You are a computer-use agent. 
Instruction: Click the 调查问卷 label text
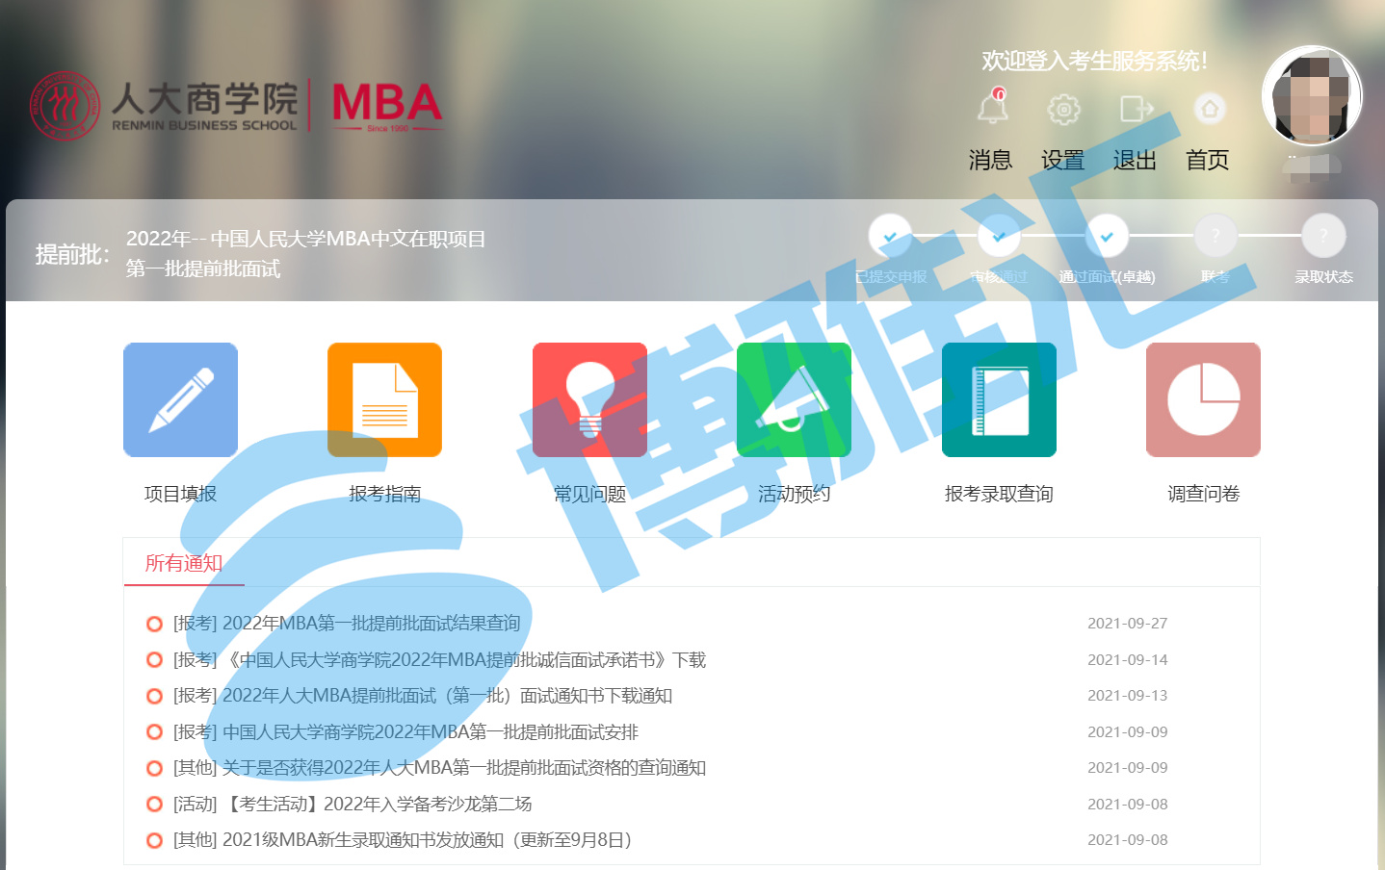point(1203,494)
